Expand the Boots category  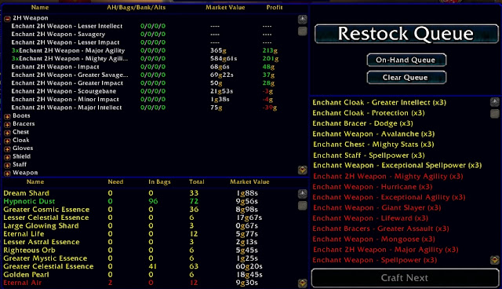click(7, 116)
